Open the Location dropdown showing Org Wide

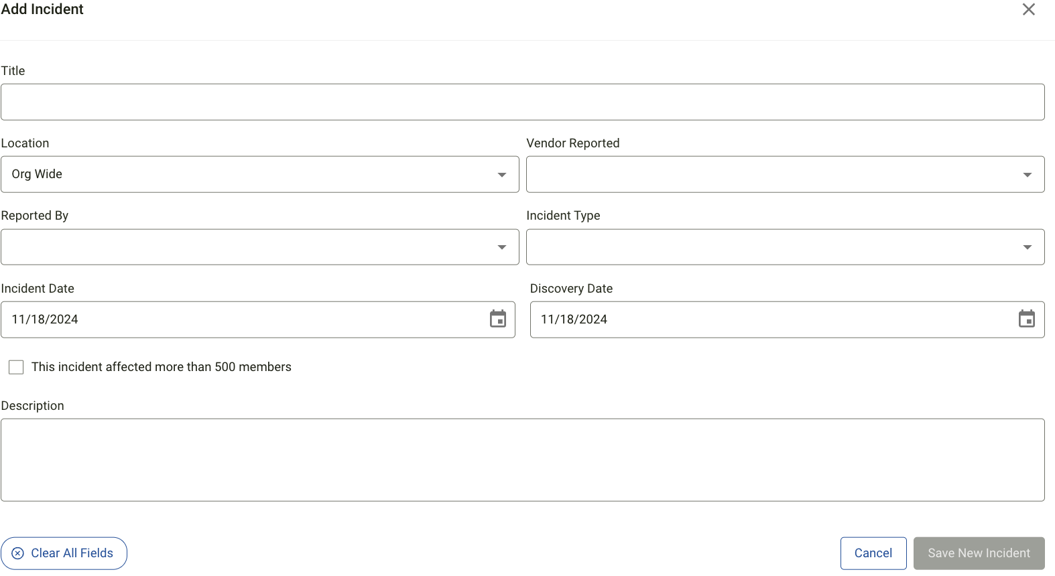click(260, 174)
